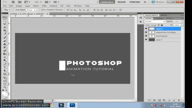
Task: Open the Layer menu
Action: [x=27, y=6]
